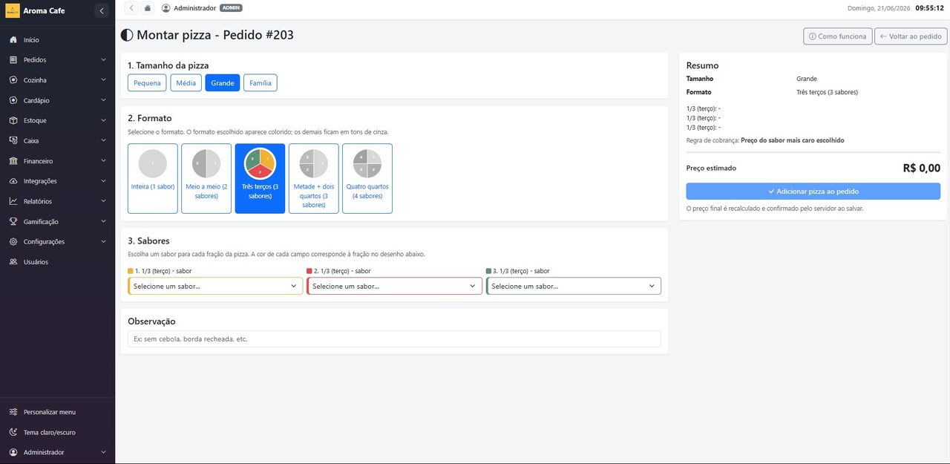Choose the Metade + dois quartos format
Screen dimensions: 950x464
(x=314, y=179)
